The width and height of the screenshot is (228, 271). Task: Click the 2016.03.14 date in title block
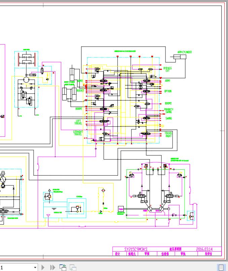click(204, 249)
